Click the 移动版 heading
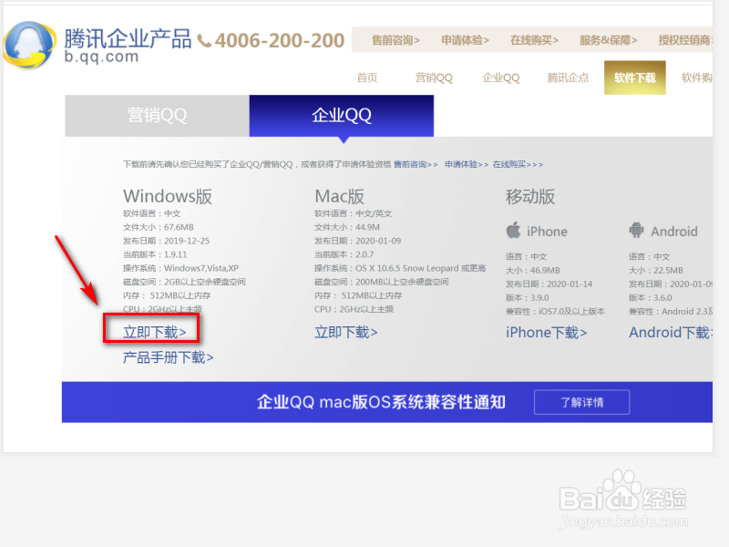The width and height of the screenshot is (729, 547). [530, 197]
